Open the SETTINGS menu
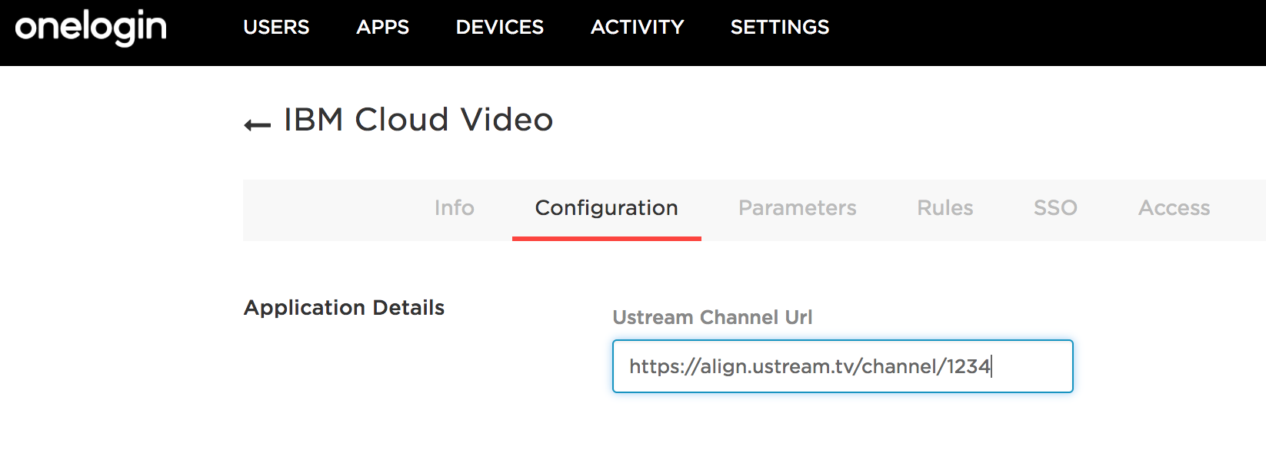This screenshot has height=453, width=1266. click(780, 27)
